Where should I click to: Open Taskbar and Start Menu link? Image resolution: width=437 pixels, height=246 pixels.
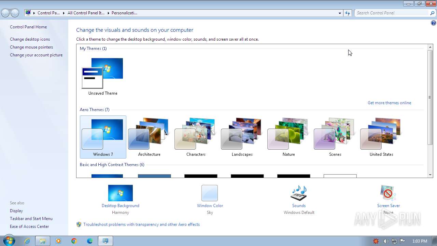[x=31, y=219]
